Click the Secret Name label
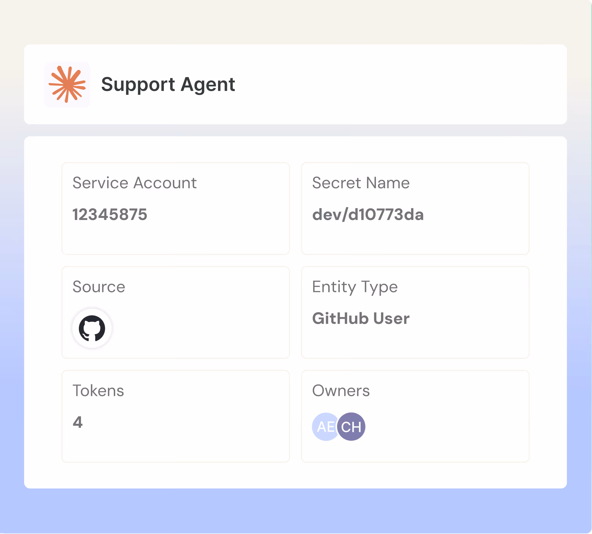This screenshot has width=592, height=534. [x=361, y=183]
